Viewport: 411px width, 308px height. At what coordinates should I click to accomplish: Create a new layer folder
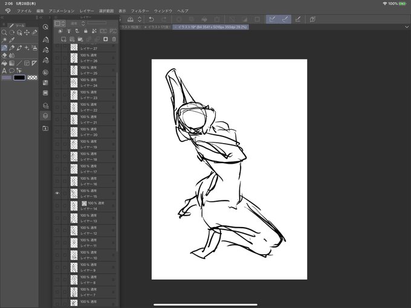(x=80, y=39)
